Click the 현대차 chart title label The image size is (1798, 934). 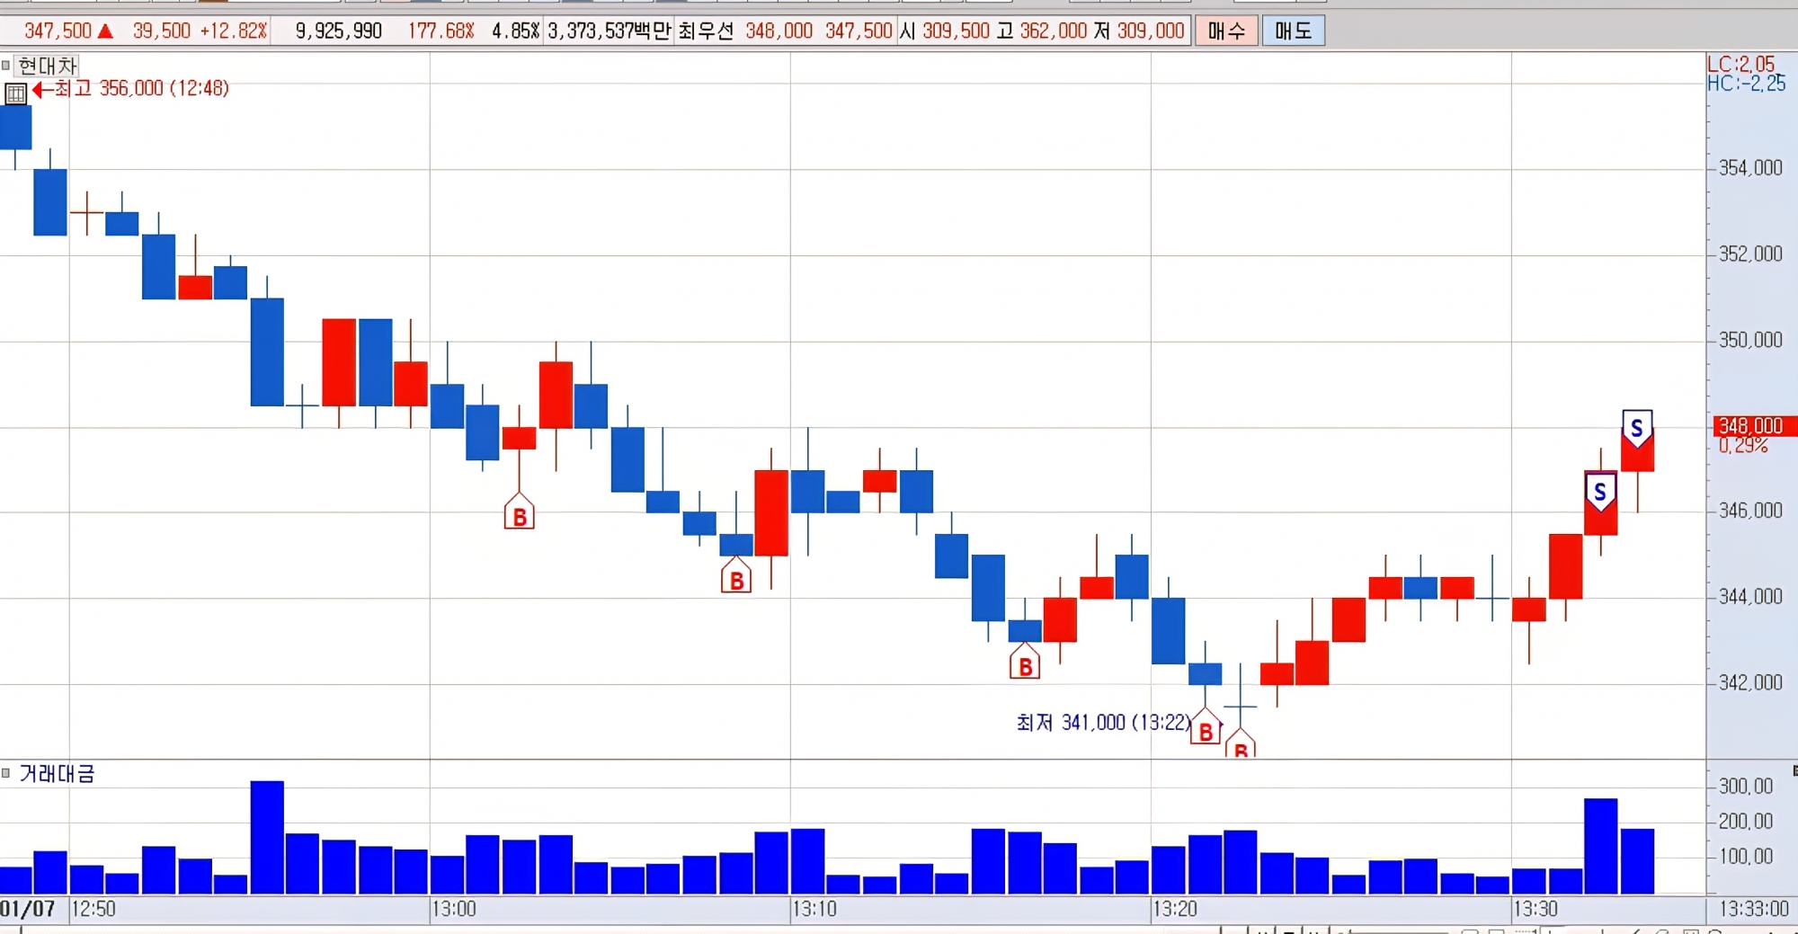click(48, 66)
